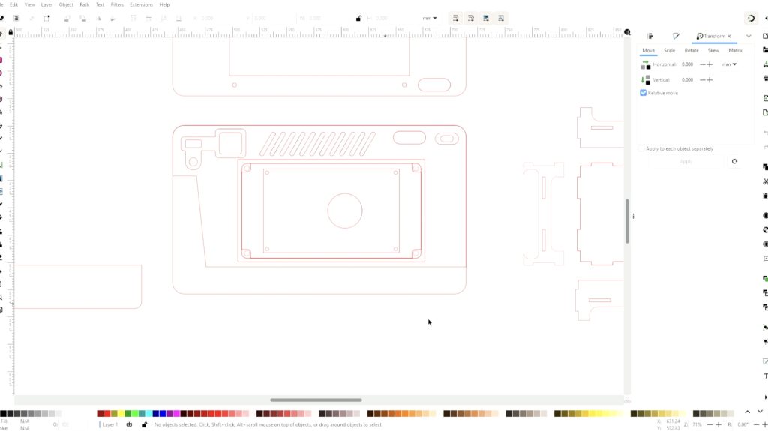Uncheck the Relative move checkbox
The height and width of the screenshot is (431, 768).
(x=643, y=93)
